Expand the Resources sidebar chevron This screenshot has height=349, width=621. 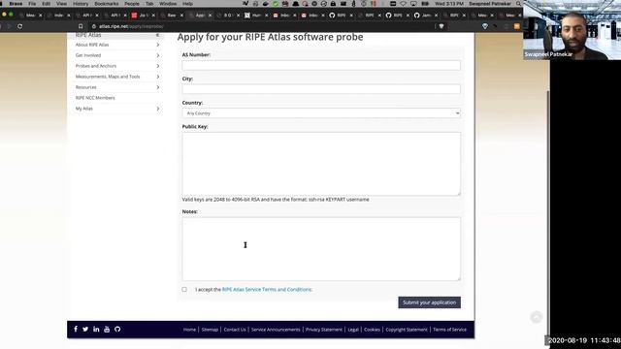pos(157,87)
